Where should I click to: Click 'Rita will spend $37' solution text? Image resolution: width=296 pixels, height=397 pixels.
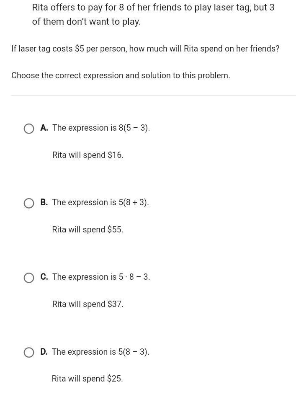pos(88,304)
